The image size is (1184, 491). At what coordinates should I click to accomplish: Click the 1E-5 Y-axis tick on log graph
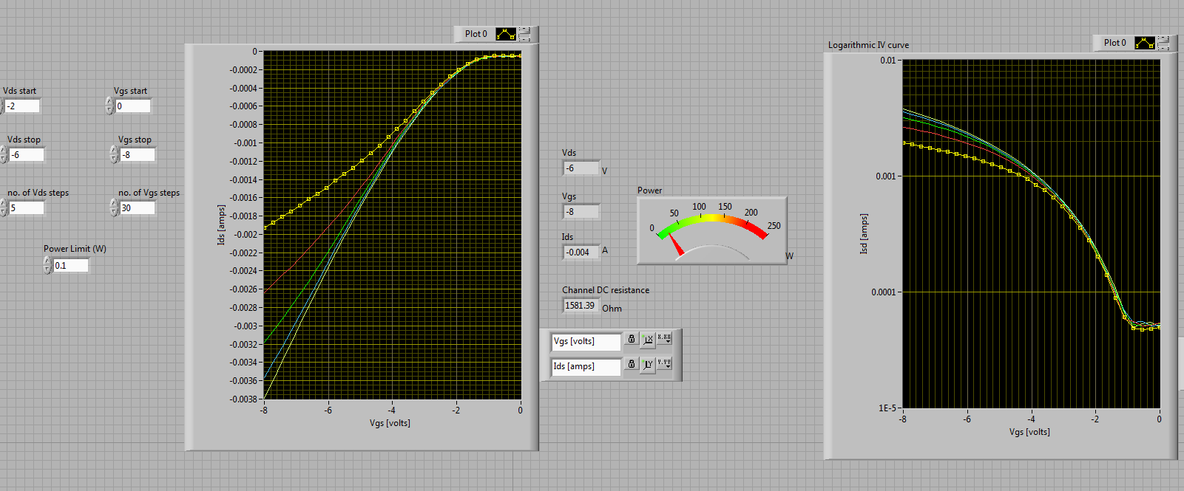[887, 408]
